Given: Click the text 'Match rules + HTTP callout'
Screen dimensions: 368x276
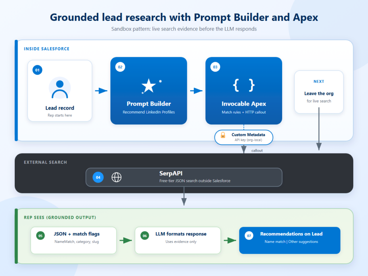Looking at the screenshot, I should (244, 112).
